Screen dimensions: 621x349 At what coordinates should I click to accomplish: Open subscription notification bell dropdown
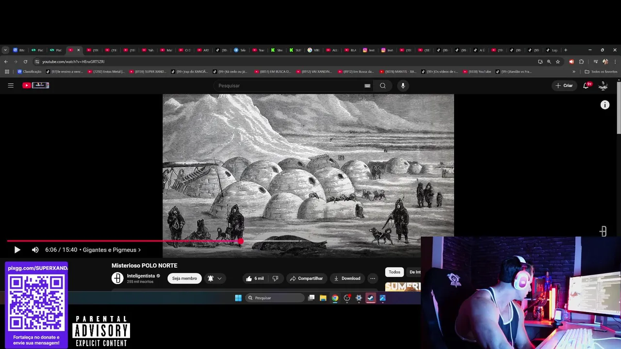[x=215, y=278]
